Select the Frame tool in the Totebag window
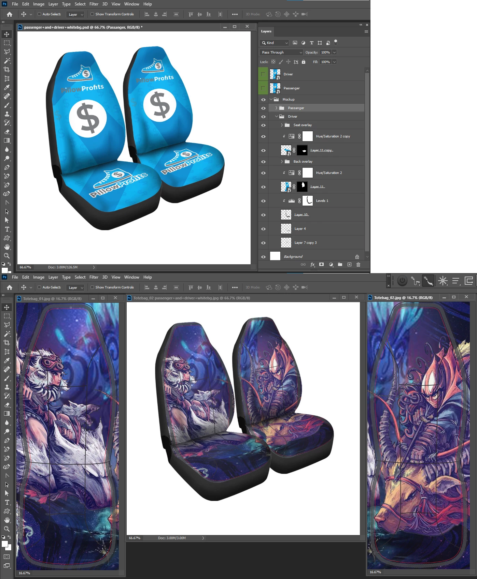The height and width of the screenshot is (579, 477). pyautogui.click(x=6, y=352)
